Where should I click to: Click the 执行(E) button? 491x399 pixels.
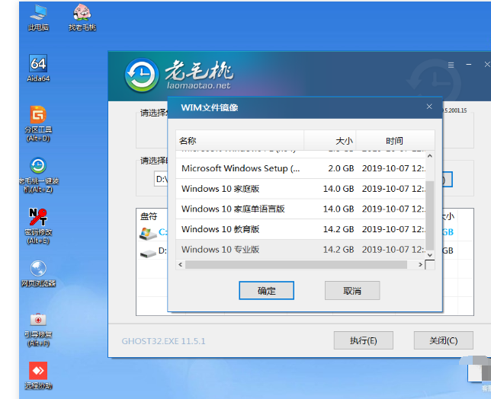pos(364,340)
